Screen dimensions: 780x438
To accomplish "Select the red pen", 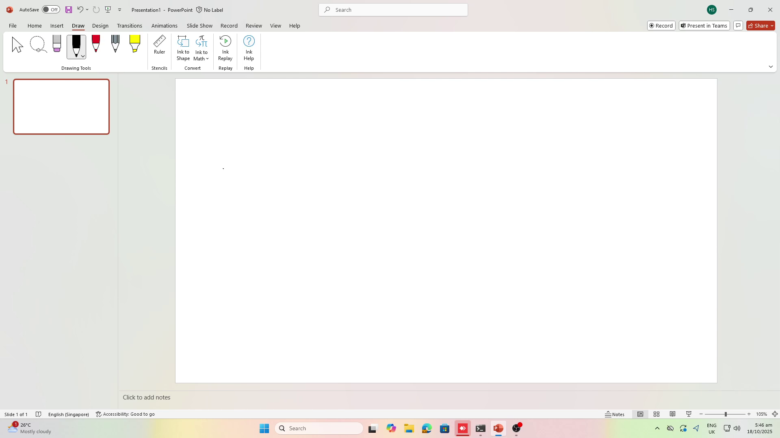I will pyautogui.click(x=96, y=44).
